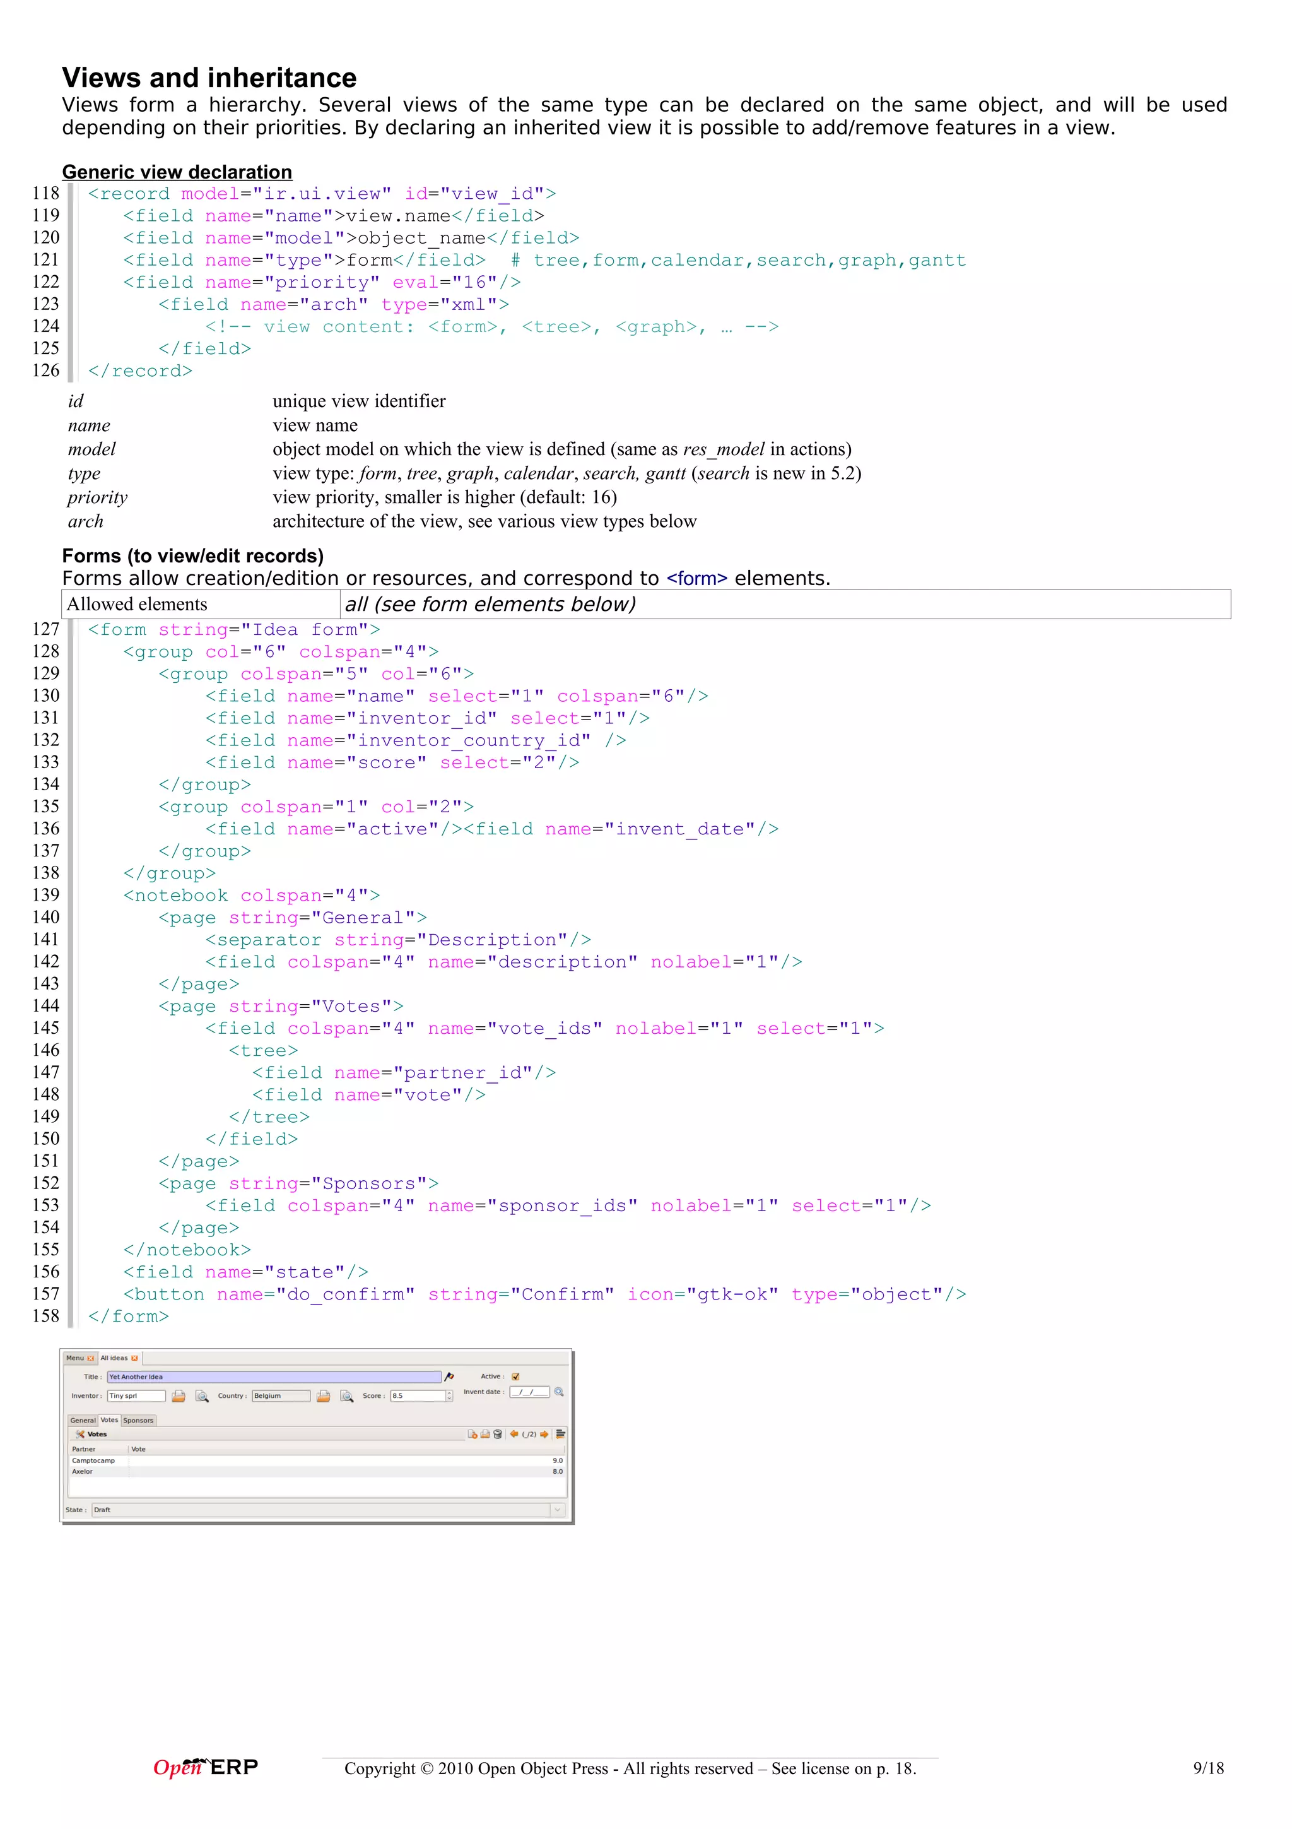
Task: Click the 8.0 vote value
Action: [557, 1471]
